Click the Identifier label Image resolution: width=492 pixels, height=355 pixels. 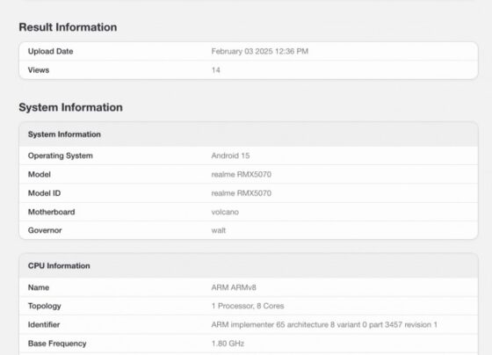pos(44,324)
